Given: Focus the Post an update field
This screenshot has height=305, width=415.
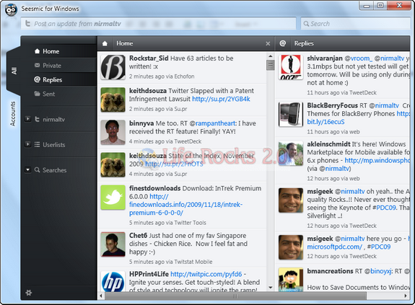Looking at the screenshot, I should (158, 24).
